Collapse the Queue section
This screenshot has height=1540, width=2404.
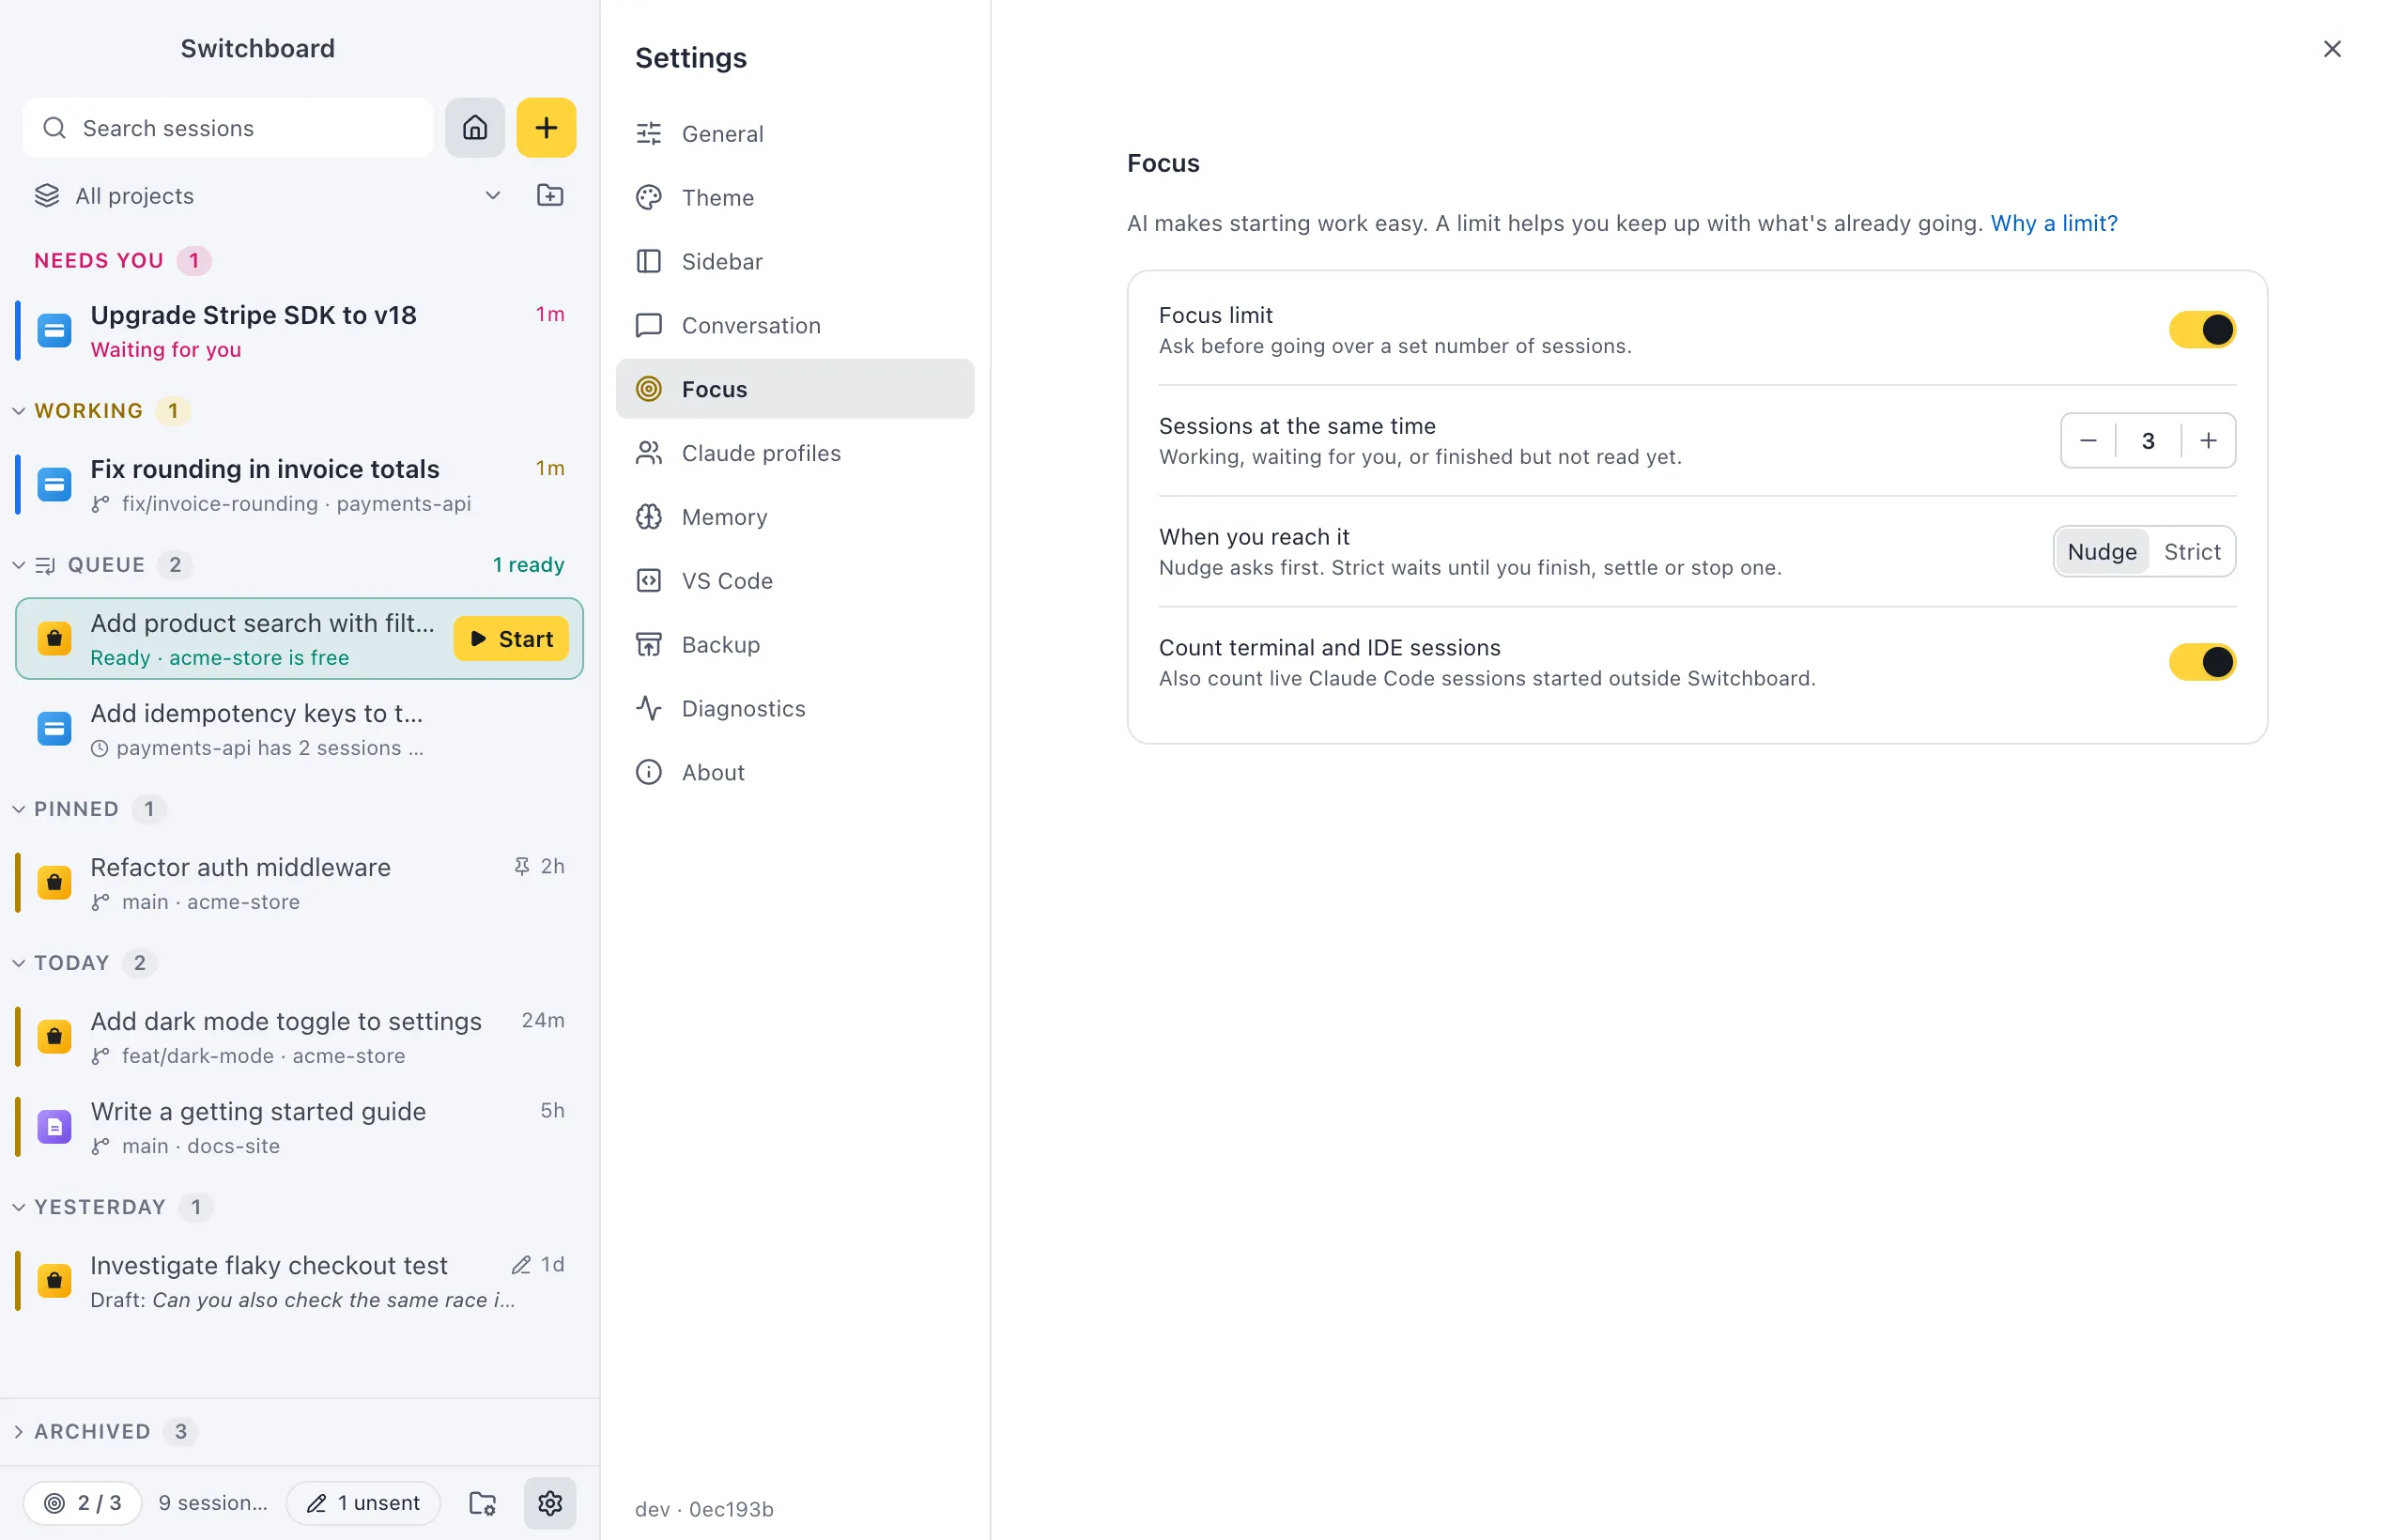coord(18,565)
